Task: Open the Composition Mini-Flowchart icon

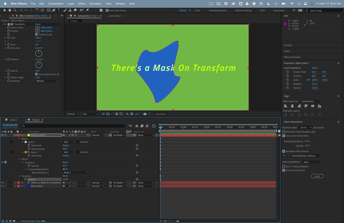Action: click(130, 126)
